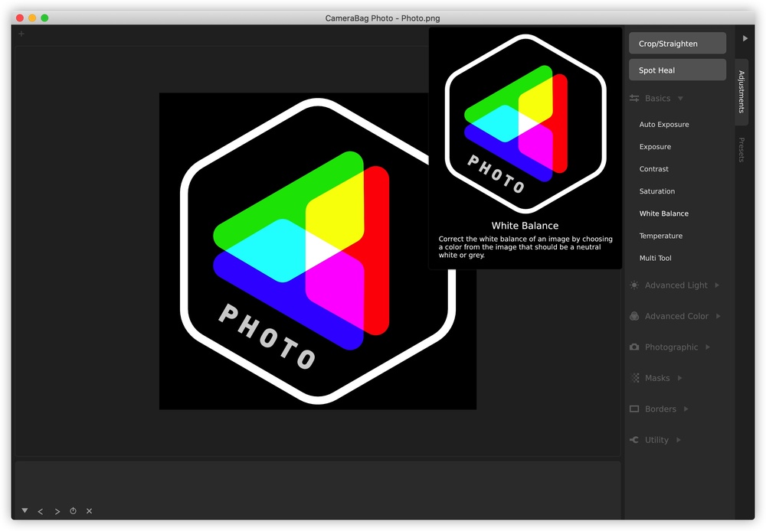Image resolution: width=766 pixels, height=531 pixels.
Task: Click the Masks checkered icon
Action: coord(635,378)
